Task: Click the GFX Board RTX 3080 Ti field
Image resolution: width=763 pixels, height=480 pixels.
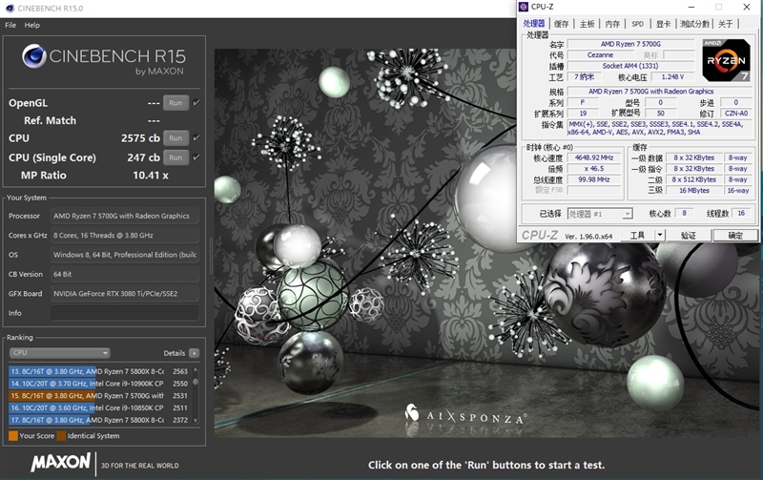Action: click(125, 294)
